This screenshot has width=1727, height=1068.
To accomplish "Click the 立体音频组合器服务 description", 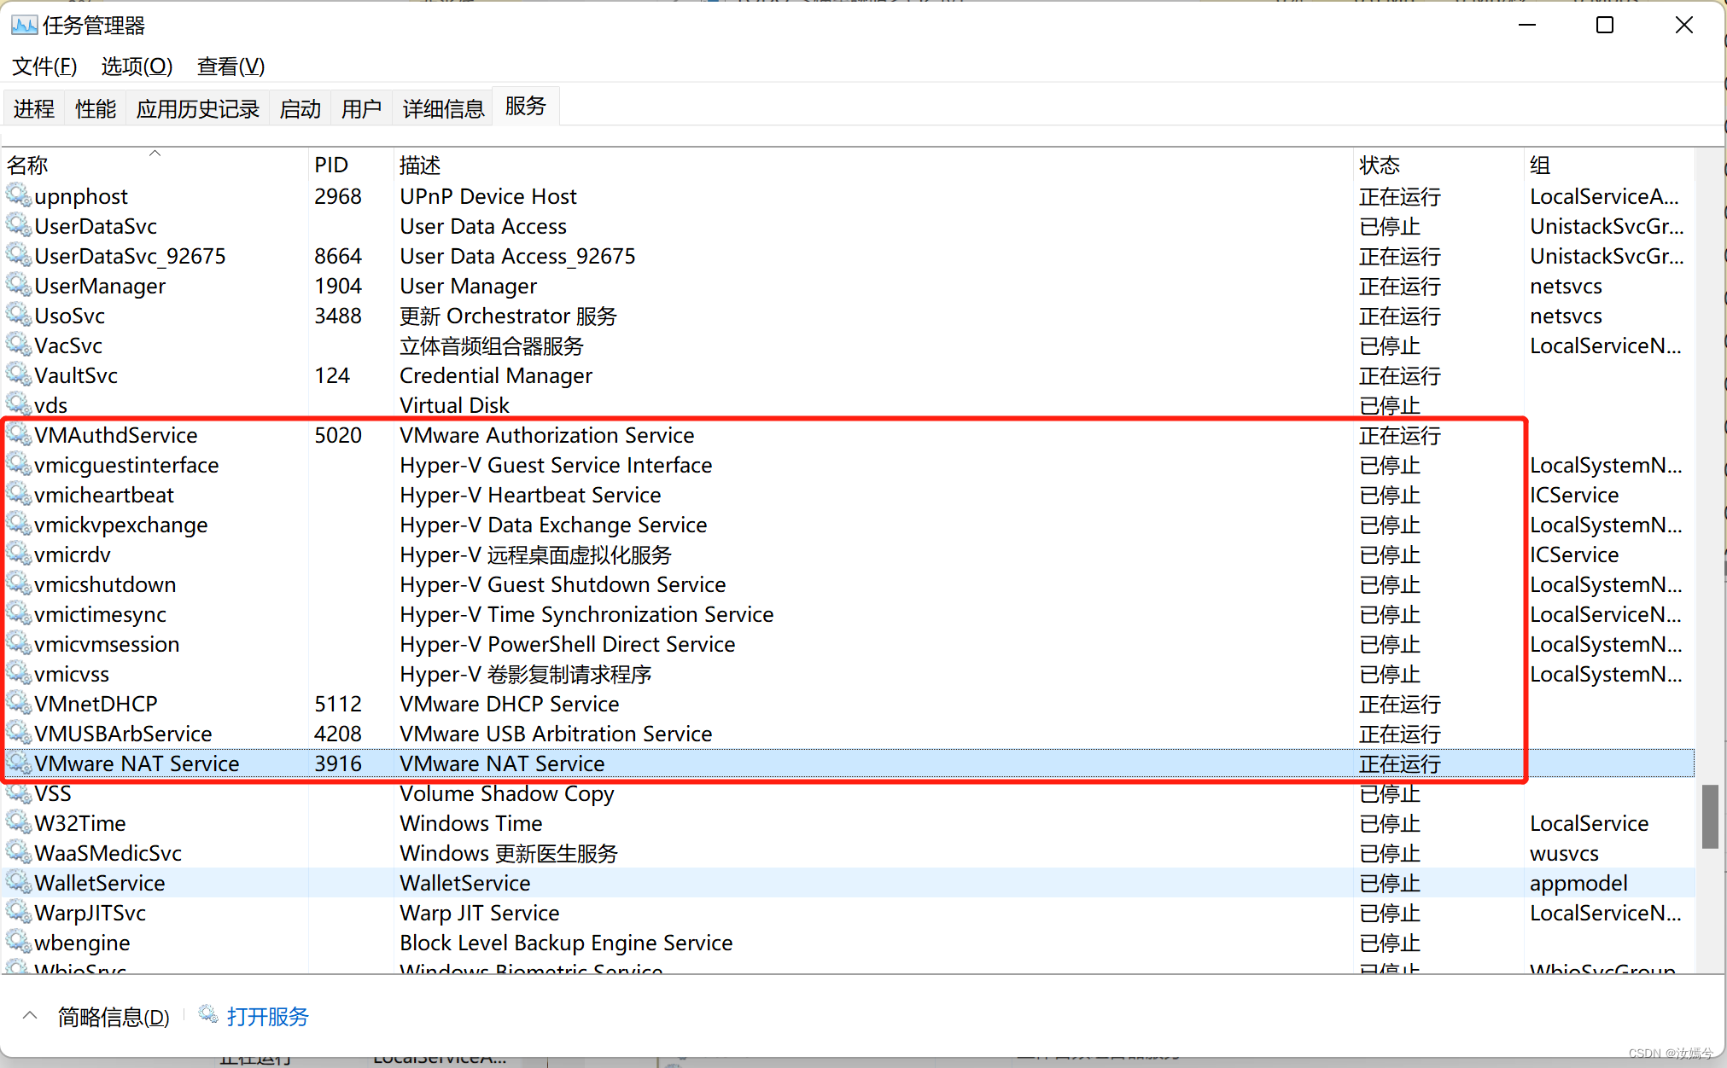I will [492, 345].
